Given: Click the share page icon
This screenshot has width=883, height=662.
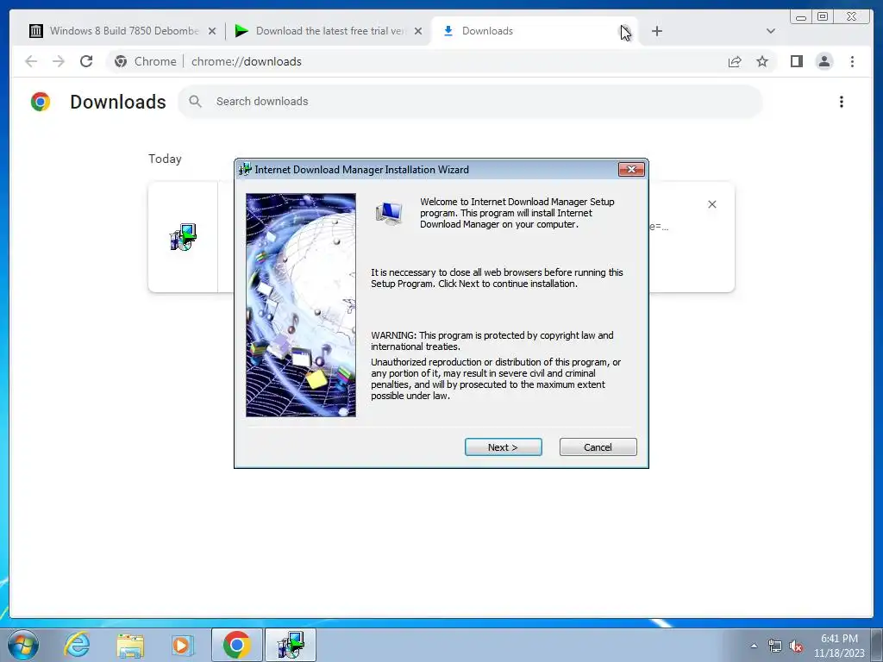Looking at the screenshot, I should 735,61.
